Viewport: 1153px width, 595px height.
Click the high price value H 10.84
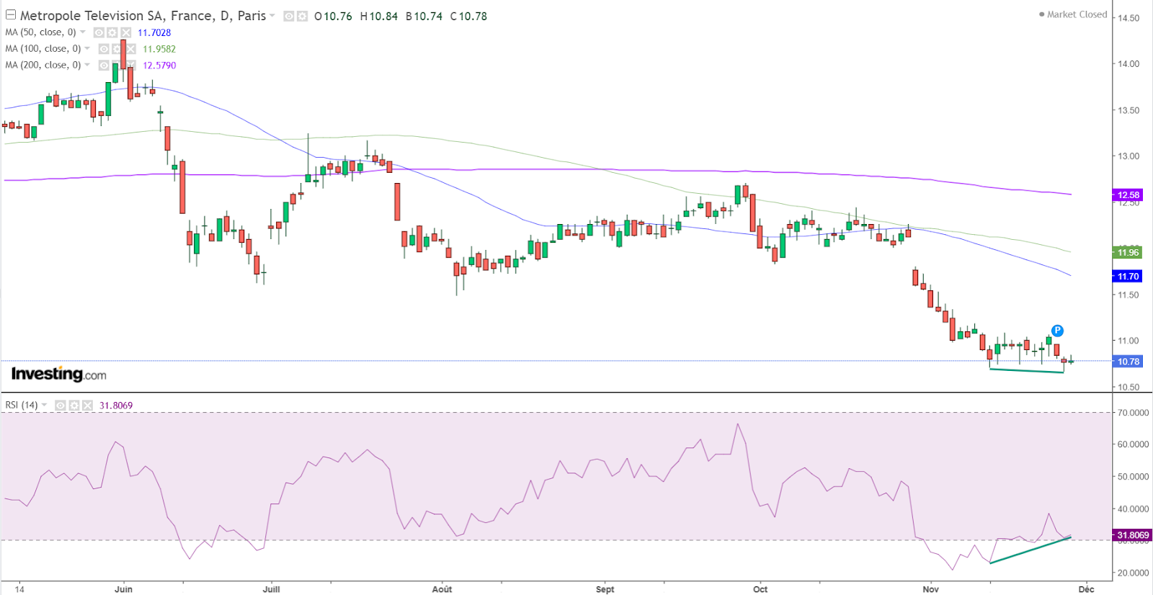click(378, 16)
